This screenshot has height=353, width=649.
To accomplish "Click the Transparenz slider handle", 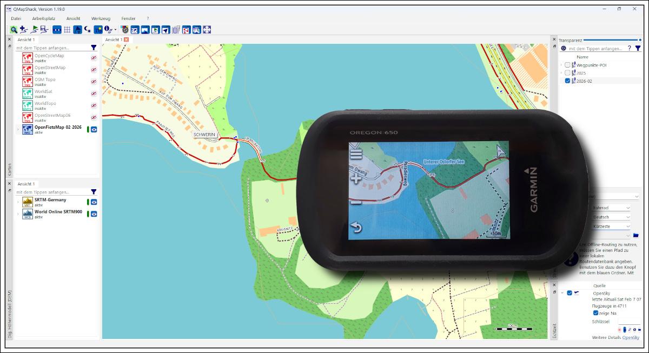I will click(640, 39).
